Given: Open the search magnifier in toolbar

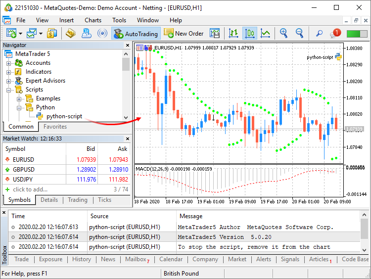Looking at the screenshot, I should 319,33.
